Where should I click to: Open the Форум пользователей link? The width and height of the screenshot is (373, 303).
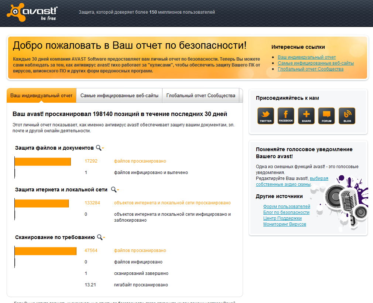(287, 206)
